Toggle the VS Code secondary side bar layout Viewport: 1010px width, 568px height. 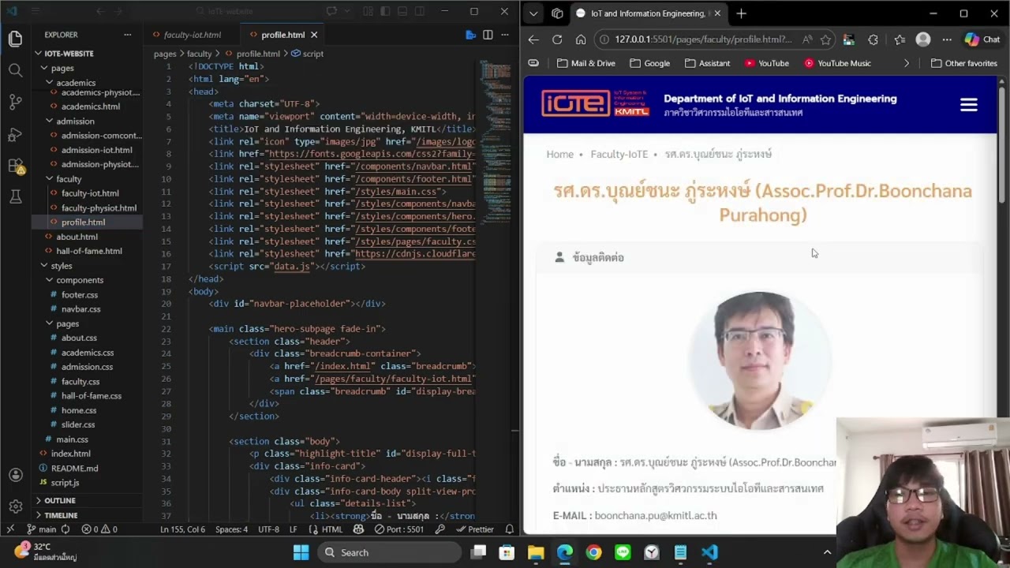[x=420, y=12]
